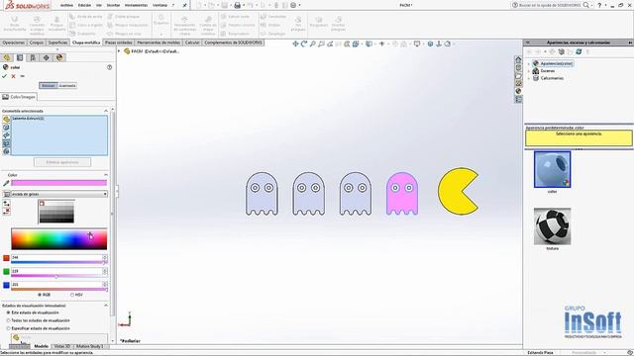Select features filter in geometry selection
This screenshot has height=356, width=634.
click(x=6, y=151)
